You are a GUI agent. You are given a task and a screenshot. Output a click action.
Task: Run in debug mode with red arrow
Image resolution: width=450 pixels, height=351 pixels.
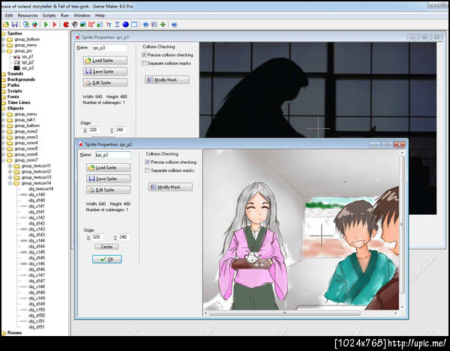[x=54, y=25]
